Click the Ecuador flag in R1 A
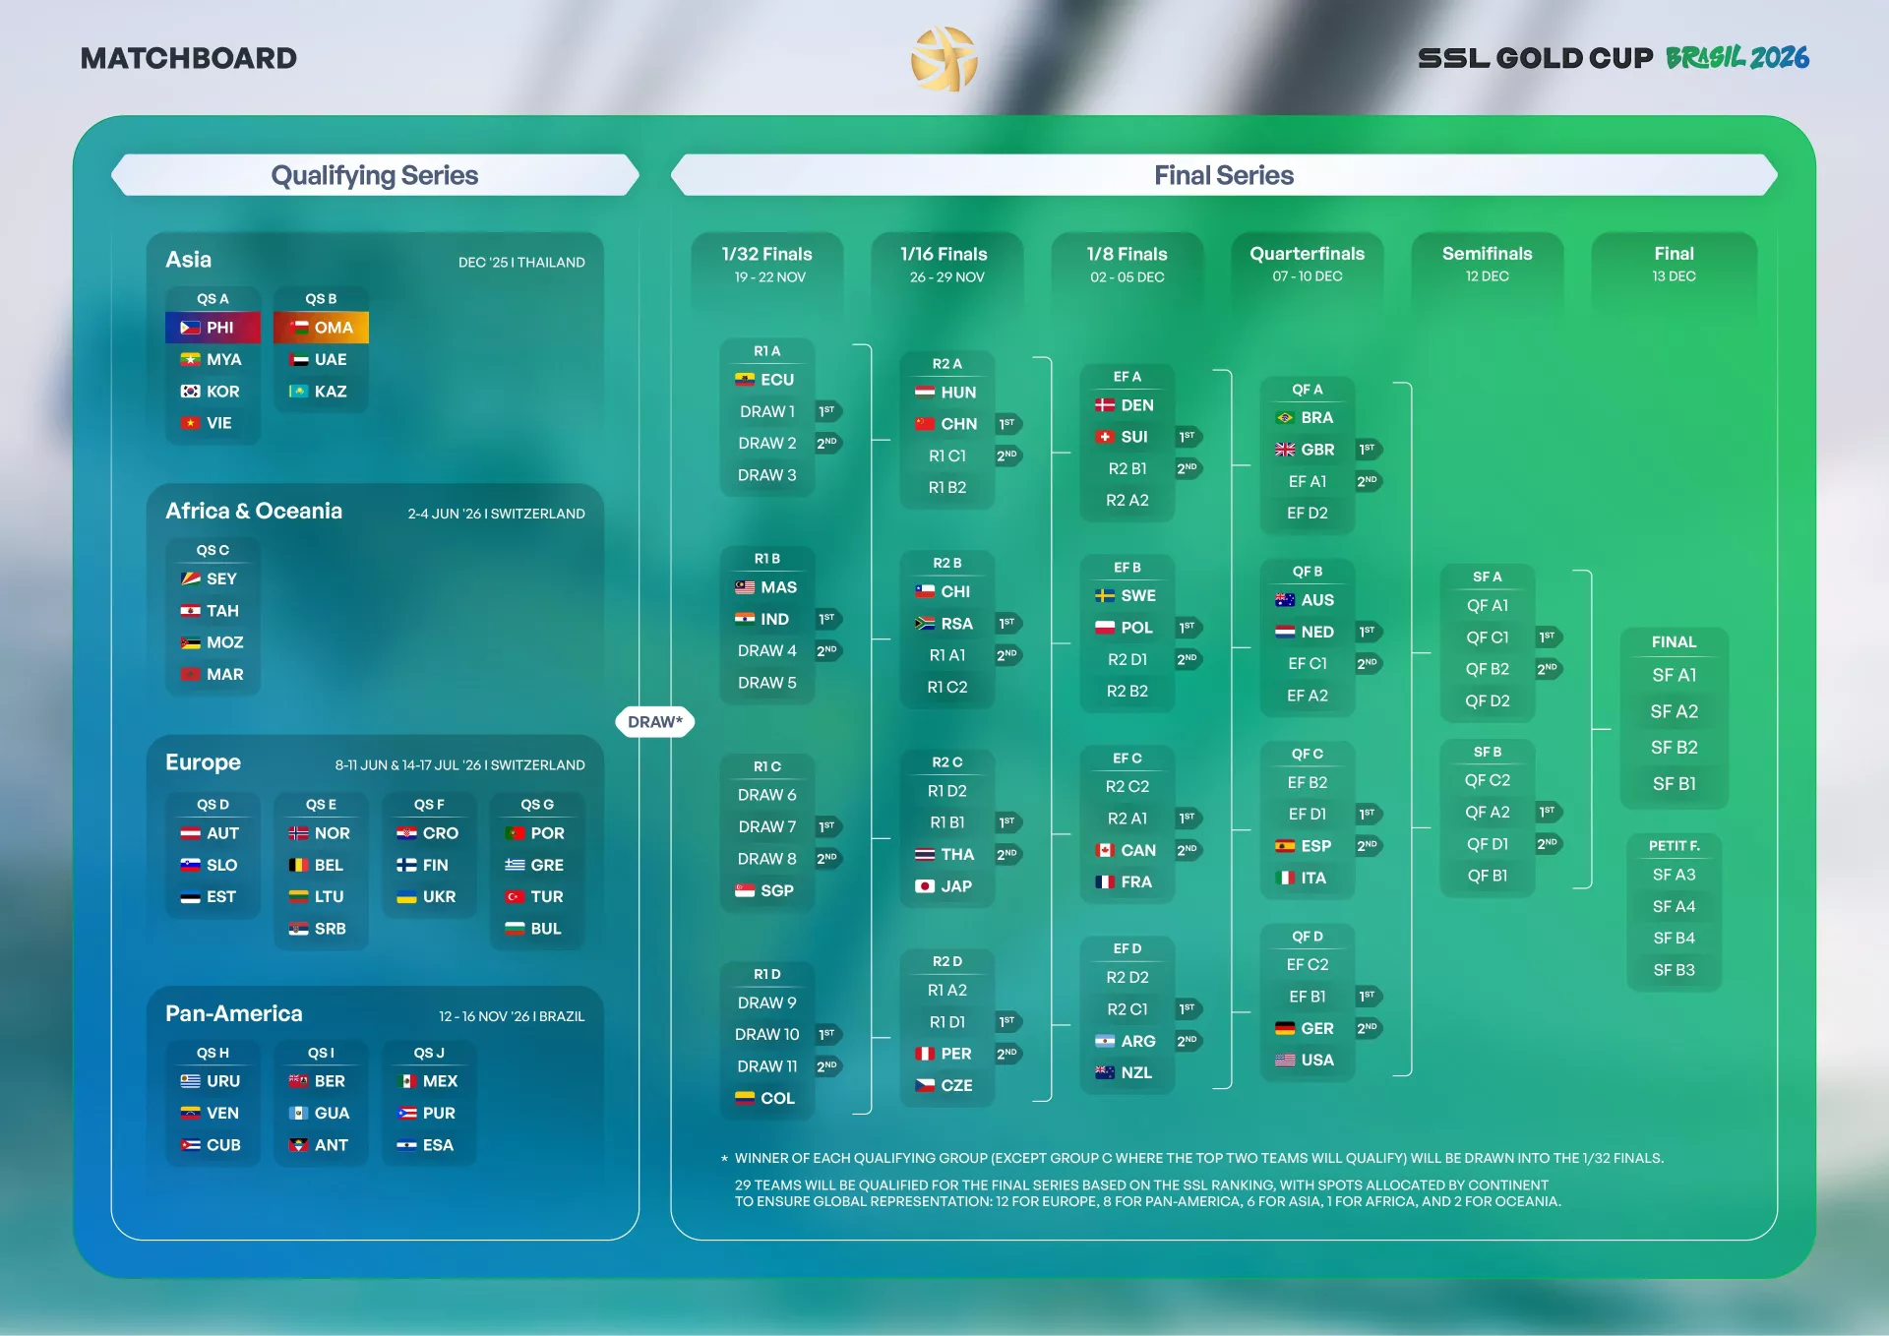This screenshot has width=1889, height=1336. click(x=745, y=380)
